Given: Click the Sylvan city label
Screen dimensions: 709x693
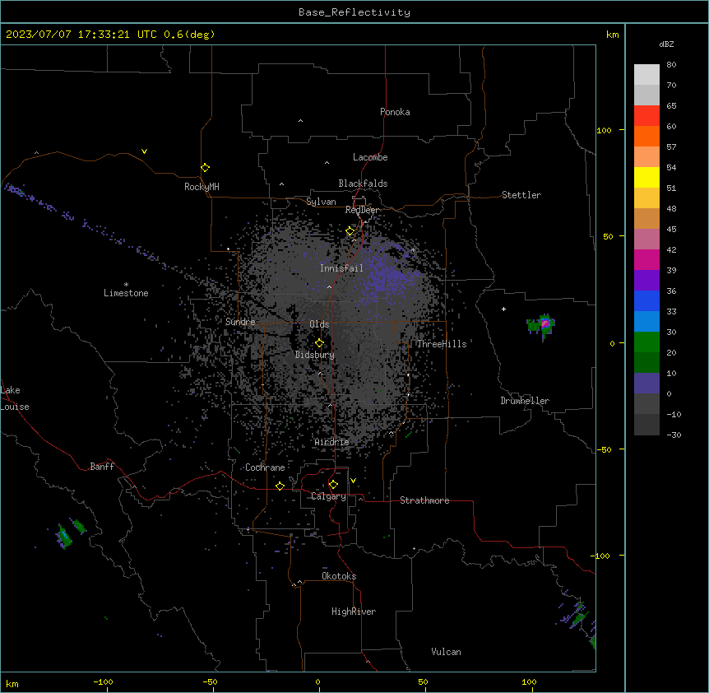Looking at the screenshot, I should click(x=321, y=202).
